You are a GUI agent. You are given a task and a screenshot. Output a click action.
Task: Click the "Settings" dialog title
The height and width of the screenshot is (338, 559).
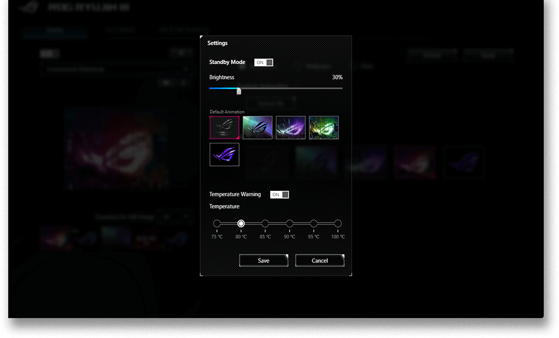[217, 43]
